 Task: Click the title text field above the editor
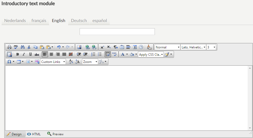117,32
